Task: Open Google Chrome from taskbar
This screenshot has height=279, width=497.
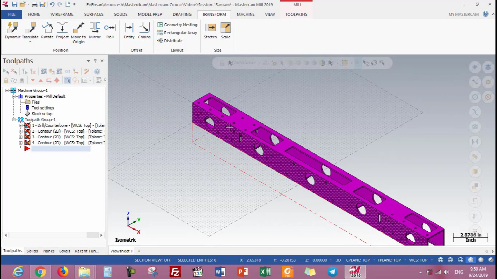Action: tap(40, 272)
